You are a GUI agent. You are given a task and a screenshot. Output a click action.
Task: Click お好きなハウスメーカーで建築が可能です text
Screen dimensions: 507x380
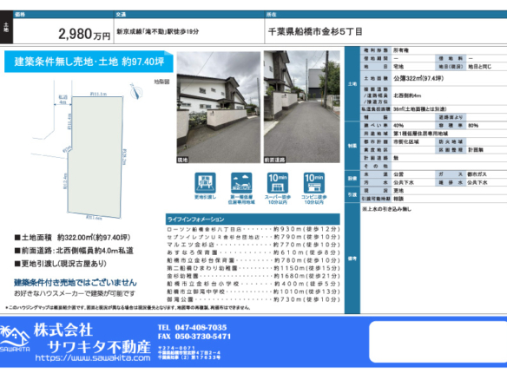75,294
